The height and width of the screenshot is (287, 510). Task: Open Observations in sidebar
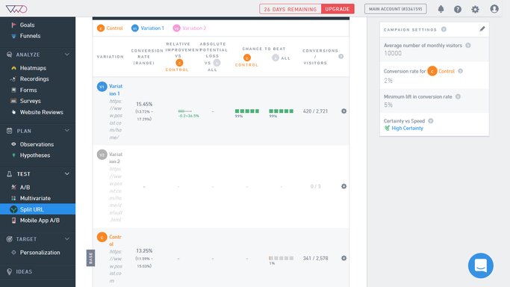38,144
